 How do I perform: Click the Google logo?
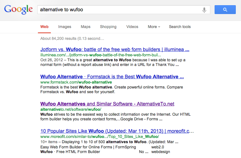click(18, 10)
